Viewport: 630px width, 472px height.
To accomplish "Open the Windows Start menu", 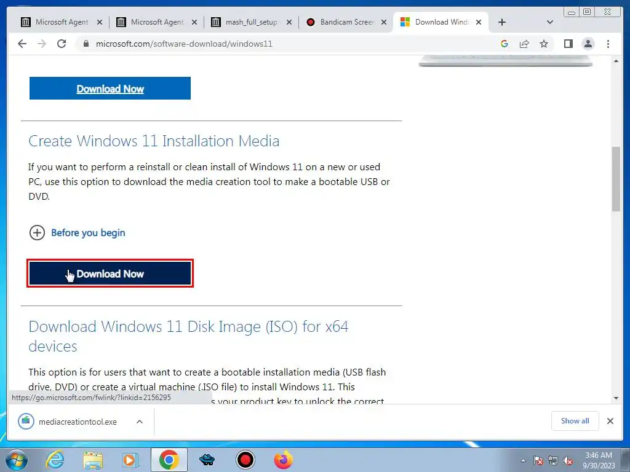I will tap(16, 460).
